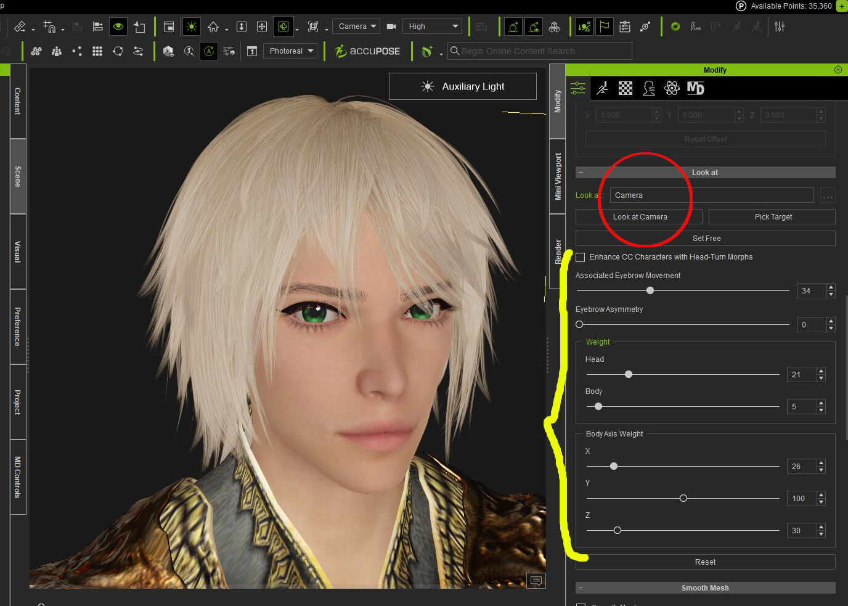The height and width of the screenshot is (606, 848).
Task: Enable CC Characters Head-Turn Morphs checkbox
Action: point(581,257)
